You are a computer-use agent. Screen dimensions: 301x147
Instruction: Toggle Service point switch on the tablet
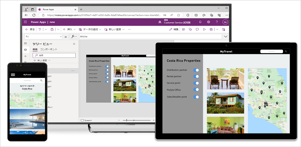pos(196,83)
